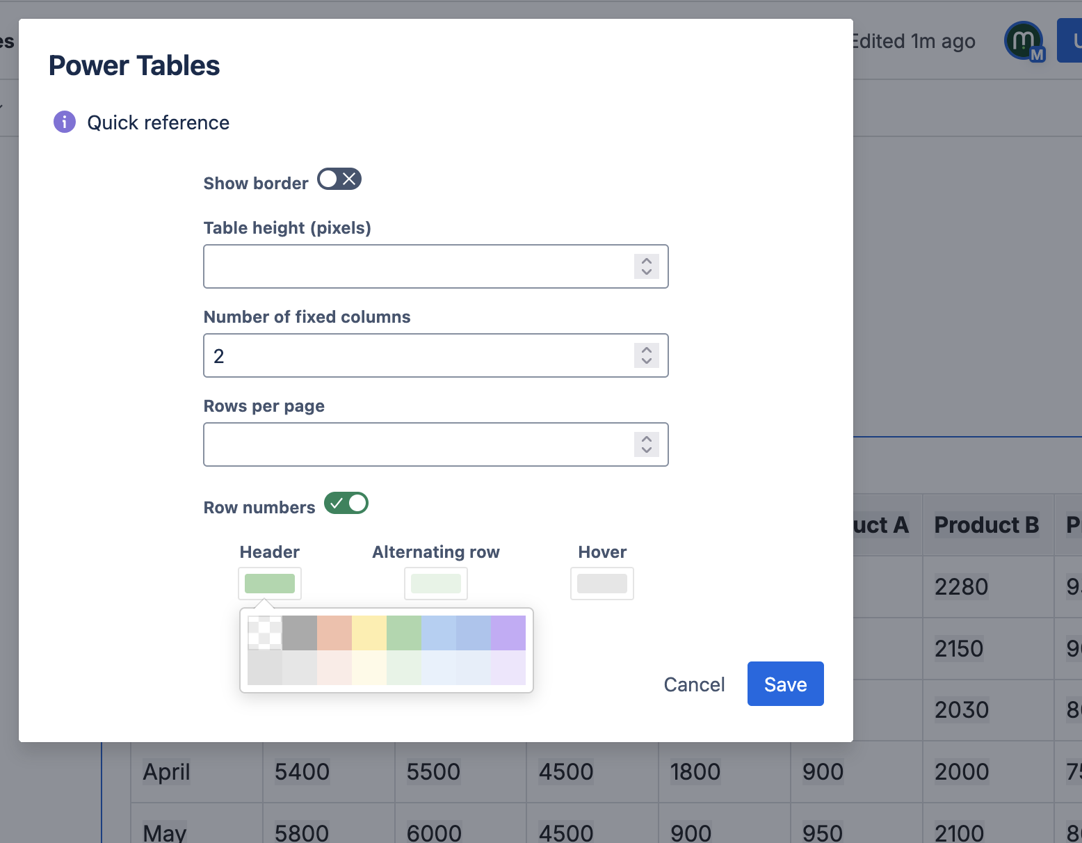Open the Alternating row color swatch
Screen dimensions: 1082x843
pos(436,584)
